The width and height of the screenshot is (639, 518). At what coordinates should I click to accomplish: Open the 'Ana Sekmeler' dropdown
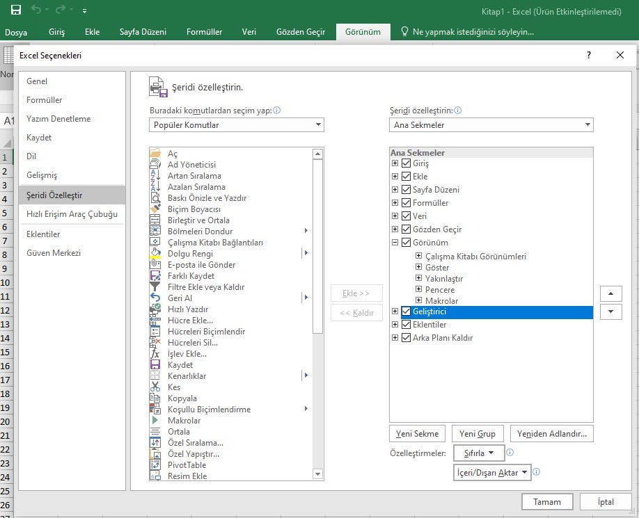(491, 125)
